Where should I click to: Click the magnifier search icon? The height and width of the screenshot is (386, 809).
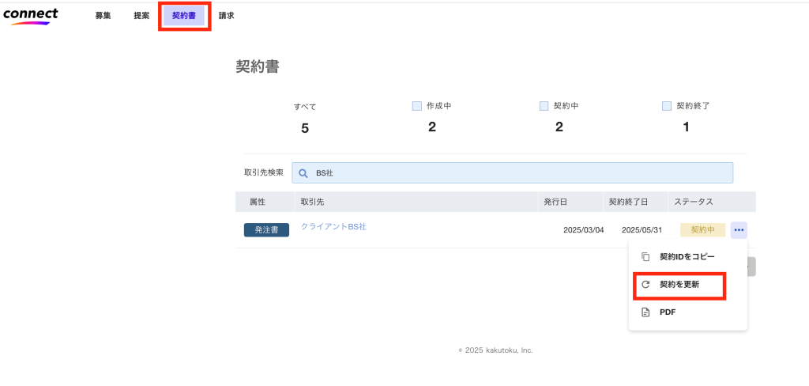pyautogui.click(x=303, y=173)
